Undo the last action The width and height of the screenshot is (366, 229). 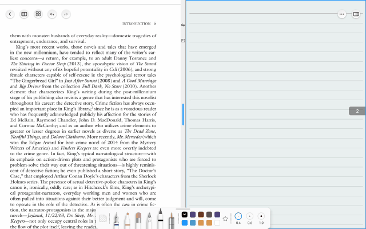pyautogui.click(x=52, y=14)
